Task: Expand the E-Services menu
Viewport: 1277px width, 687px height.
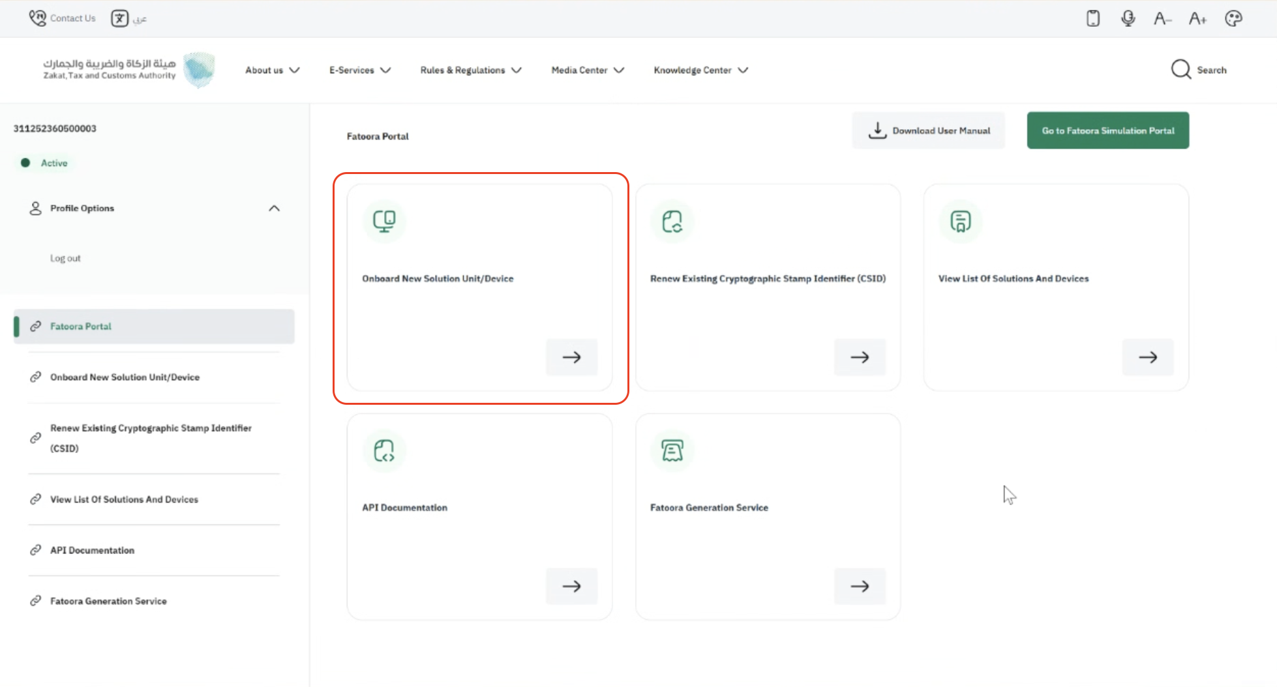Action: (x=359, y=70)
